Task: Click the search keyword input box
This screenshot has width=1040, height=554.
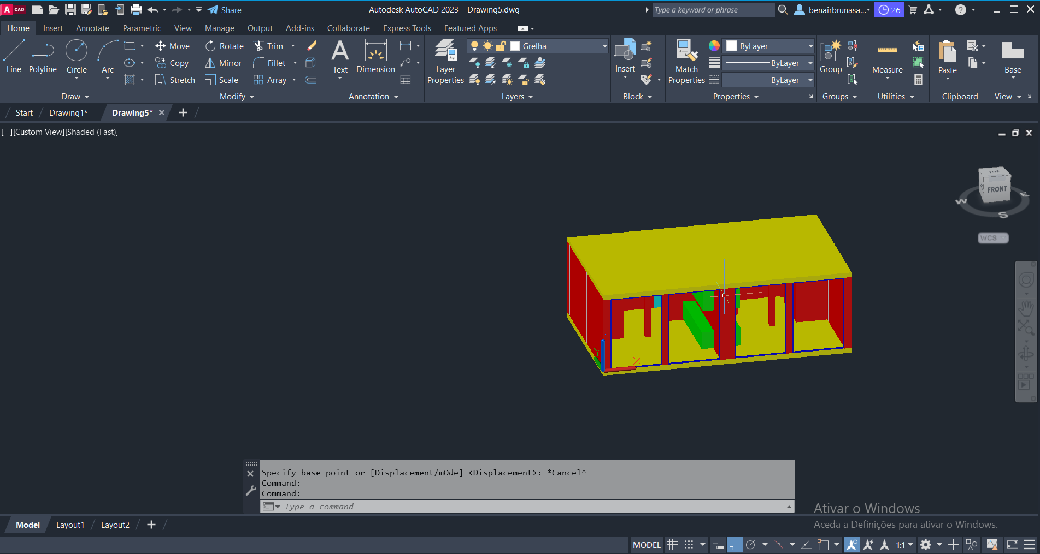Action: point(713,10)
